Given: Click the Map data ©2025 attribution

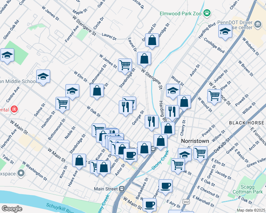Looking at the screenshot, I should tap(251, 210).
